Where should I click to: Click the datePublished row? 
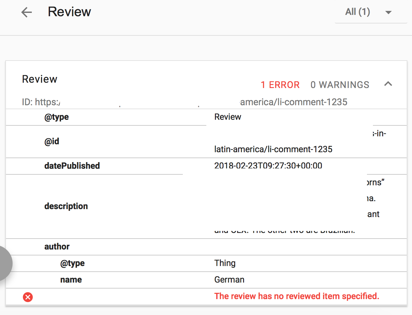[206, 166]
